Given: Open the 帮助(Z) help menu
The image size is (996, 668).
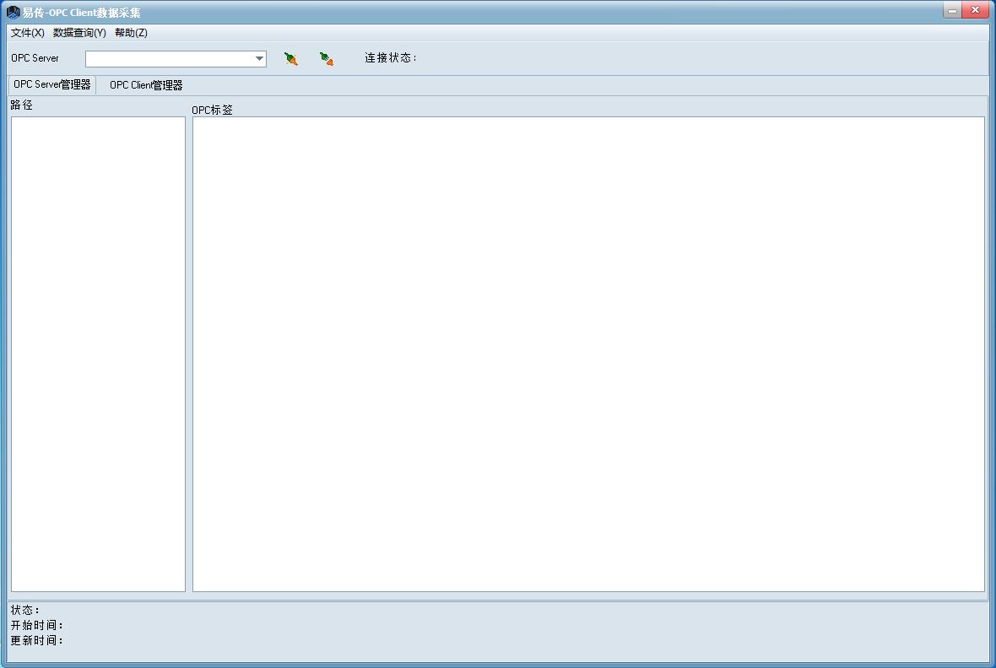Looking at the screenshot, I should pos(131,33).
